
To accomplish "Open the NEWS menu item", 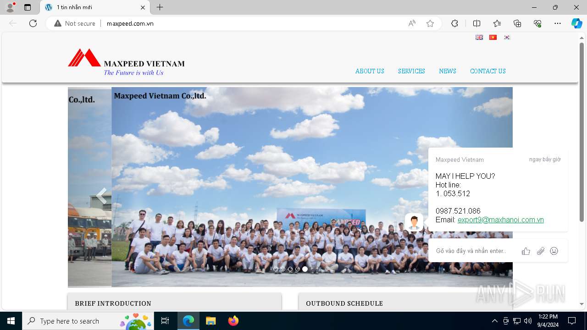I will click(448, 71).
